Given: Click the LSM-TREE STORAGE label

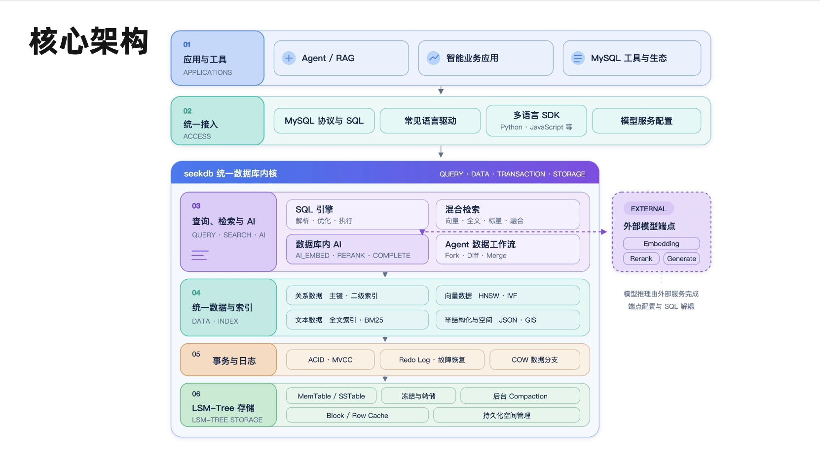Looking at the screenshot, I should click(x=227, y=420).
